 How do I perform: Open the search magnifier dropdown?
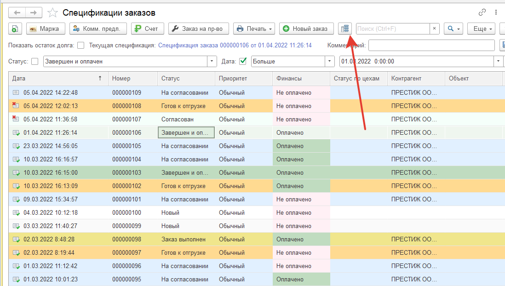[x=453, y=29]
